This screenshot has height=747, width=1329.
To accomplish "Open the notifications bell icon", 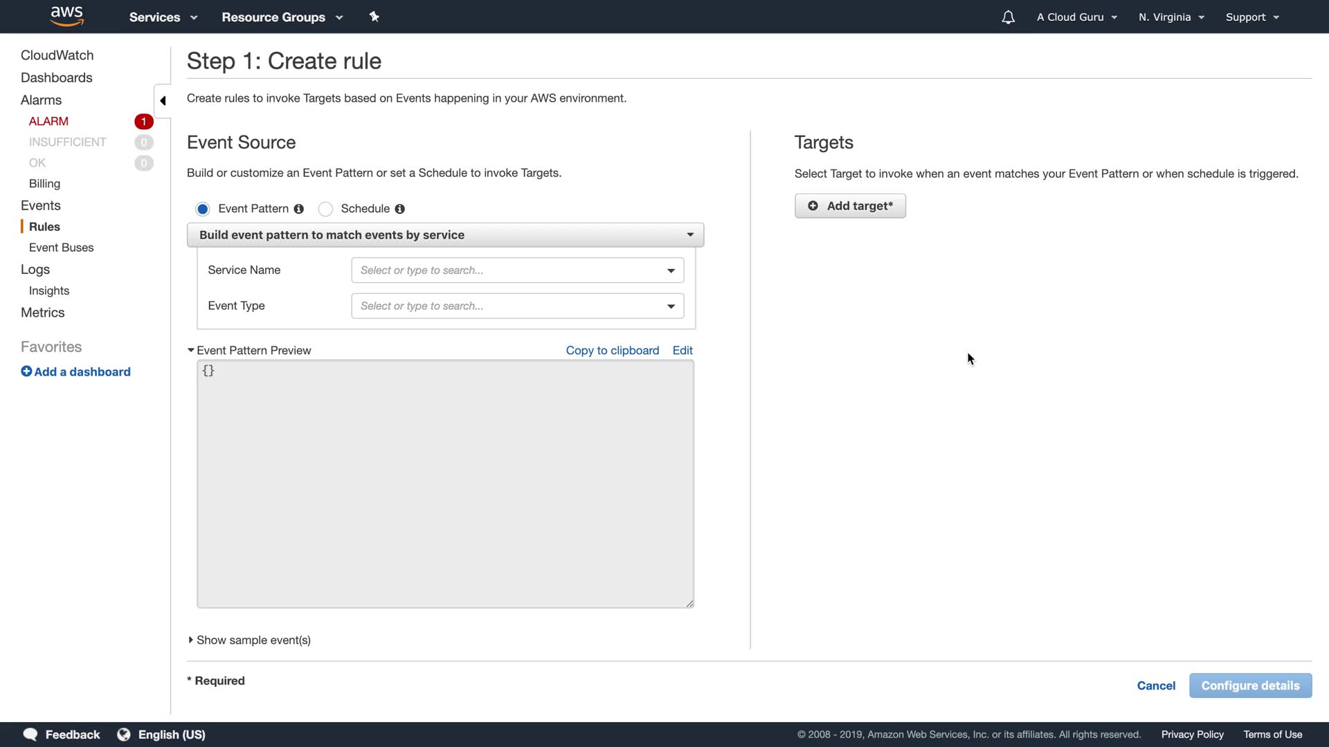I will (x=1008, y=17).
